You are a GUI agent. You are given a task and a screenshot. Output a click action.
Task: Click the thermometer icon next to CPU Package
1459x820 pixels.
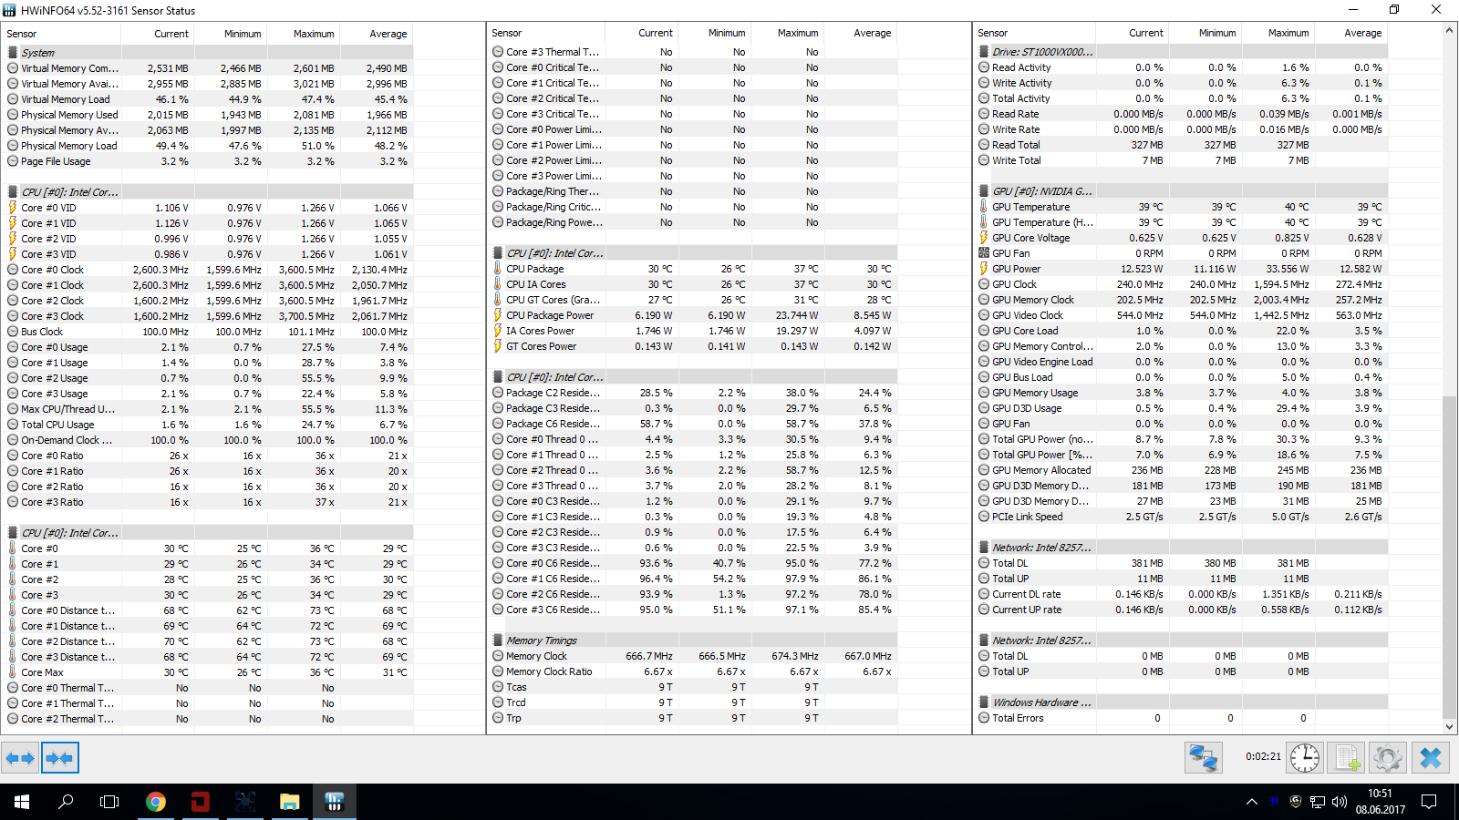(x=498, y=269)
